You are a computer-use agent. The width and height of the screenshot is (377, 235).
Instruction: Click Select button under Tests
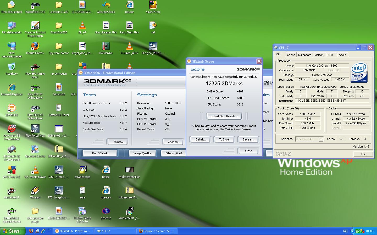(x=118, y=142)
